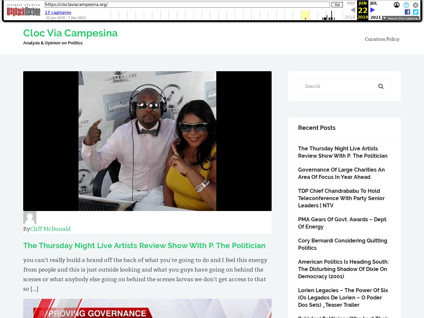Click the Wayback URL input field

point(187,5)
